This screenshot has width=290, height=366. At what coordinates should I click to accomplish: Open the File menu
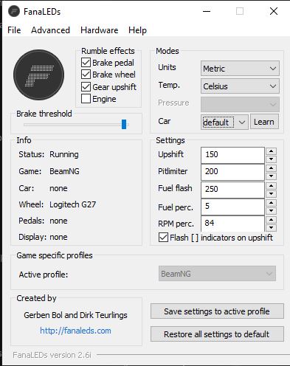[x=14, y=30]
